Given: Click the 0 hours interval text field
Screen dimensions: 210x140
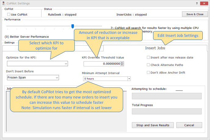Looking at the screenshot, I should click(x=105, y=79).
